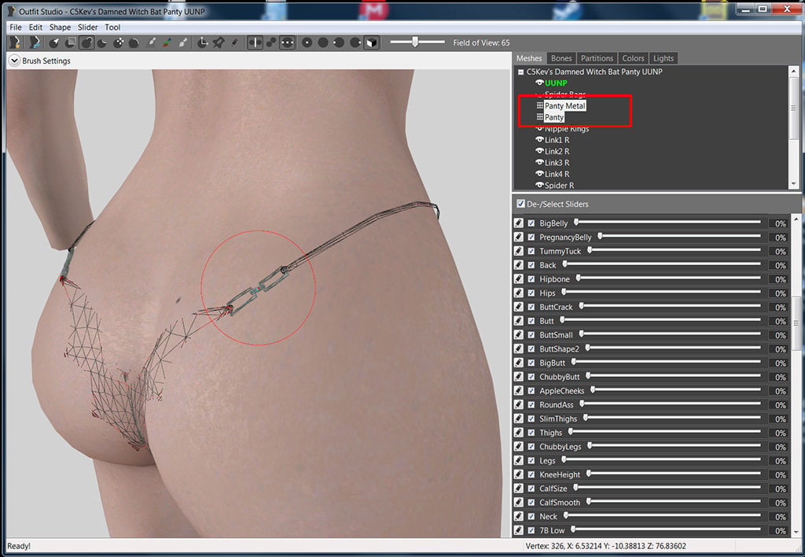Switch to front view icon
The height and width of the screenshot is (557, 805).
307,42
